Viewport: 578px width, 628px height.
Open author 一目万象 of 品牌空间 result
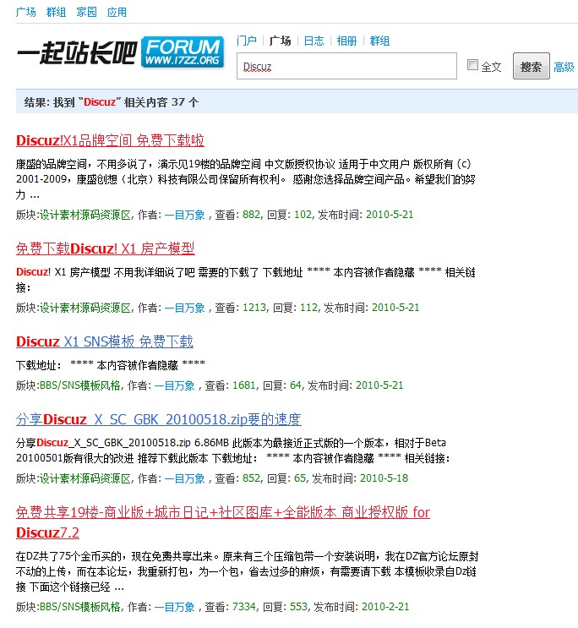[x=184, y=215]
